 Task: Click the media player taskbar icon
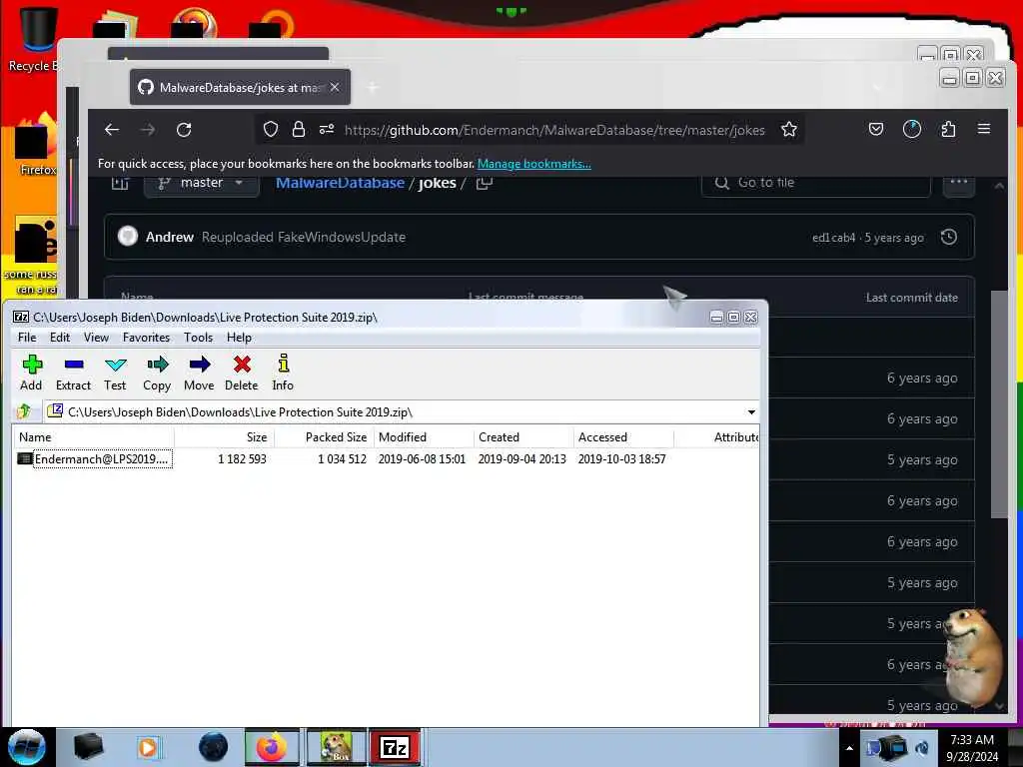click(148, 747)
